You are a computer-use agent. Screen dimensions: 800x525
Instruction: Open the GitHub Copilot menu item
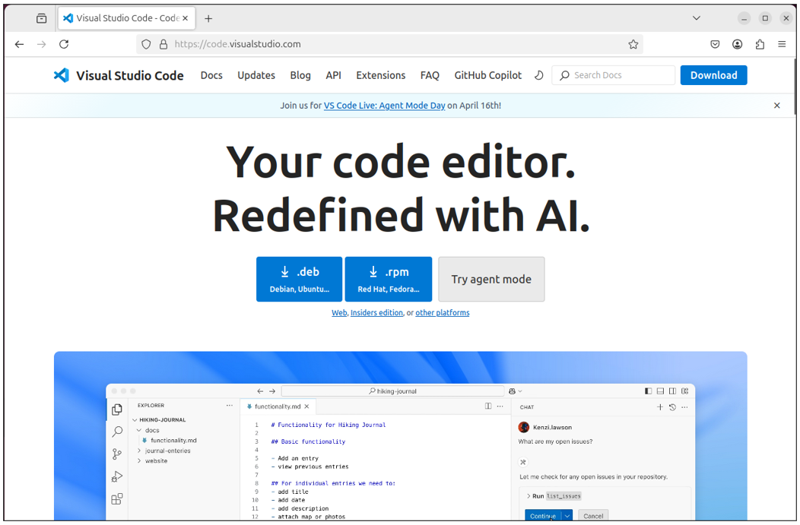(x=487, y=75)
